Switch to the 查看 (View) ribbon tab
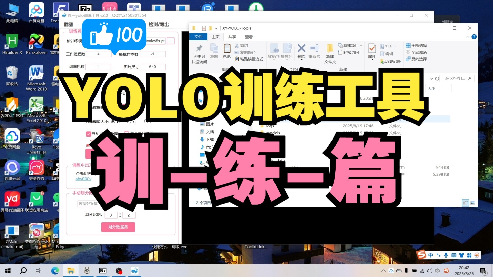The image size is (493, 277). [249, 37]
